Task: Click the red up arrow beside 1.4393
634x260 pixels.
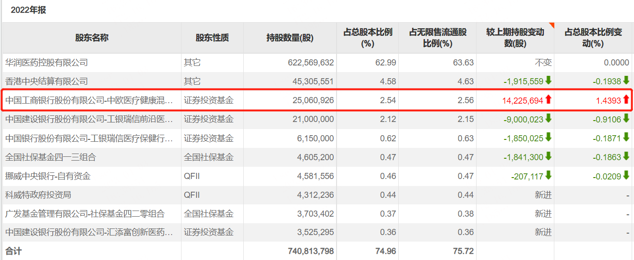Action: (626, 99)
